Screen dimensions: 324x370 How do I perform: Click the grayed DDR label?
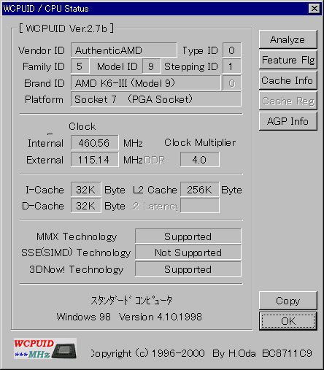155,160
